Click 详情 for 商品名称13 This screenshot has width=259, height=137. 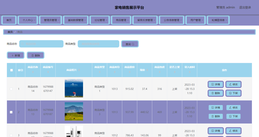tap(216, 108)
